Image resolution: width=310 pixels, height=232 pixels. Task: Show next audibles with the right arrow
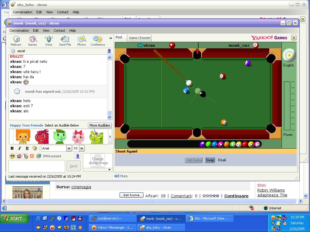[x=110, y=137]
